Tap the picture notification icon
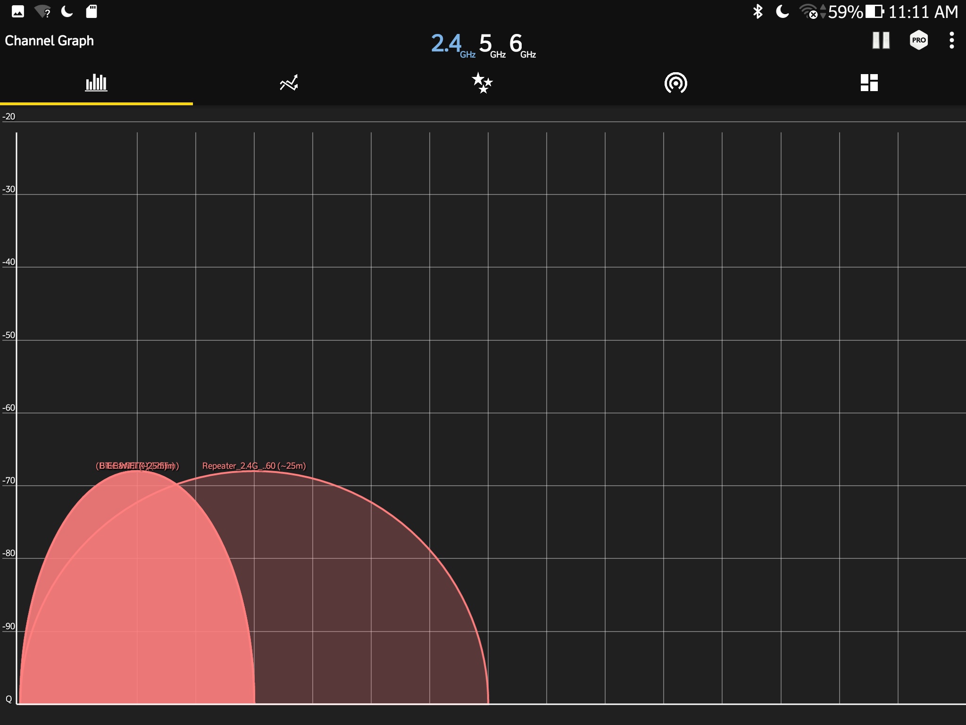This screenshot has height=725, width=966. (x=18, y=11)
